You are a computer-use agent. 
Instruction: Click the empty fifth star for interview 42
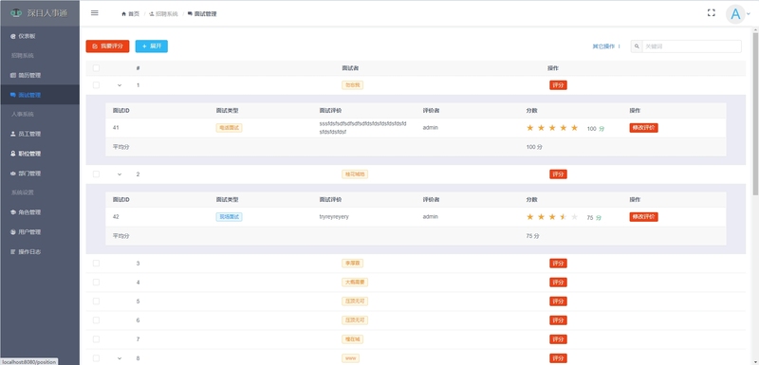click(x=575, y=217)
